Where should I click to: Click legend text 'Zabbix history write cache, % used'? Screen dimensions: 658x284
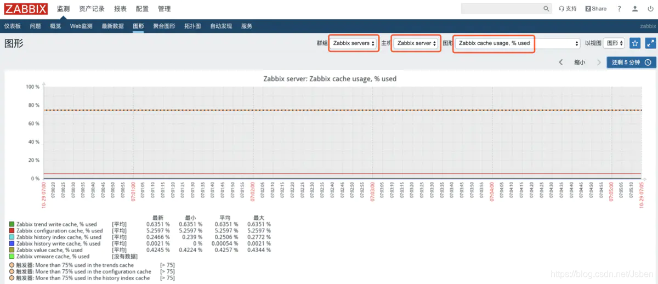tap(59, 243)
